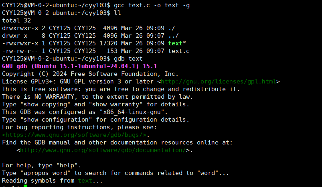The image size is (322, 187).
Task: Click the 'gcc text.c -o text -g' command
Action: click(152, 5)
